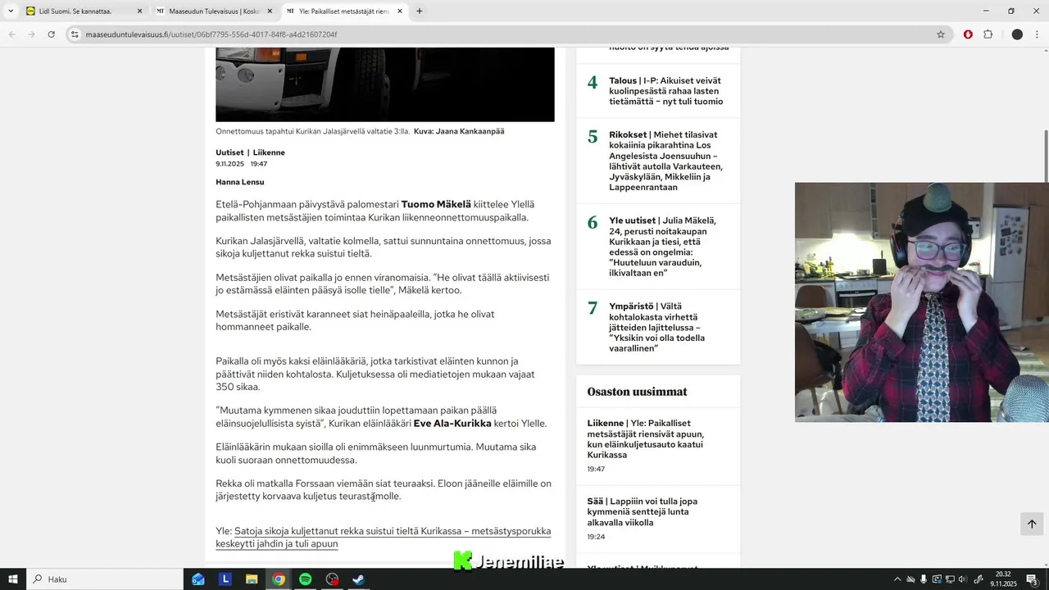Open Spotify from the taskbar
The height and width of the screenshot is (590, 1049).
click(x=305, y=579)
